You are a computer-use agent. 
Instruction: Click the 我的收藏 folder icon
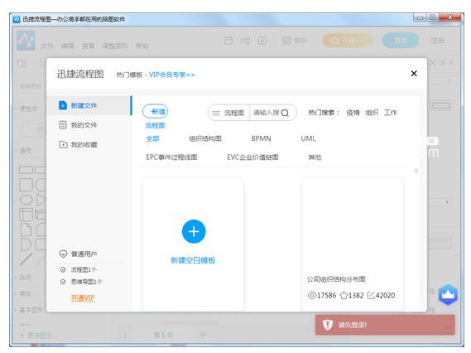pos(63,145)
